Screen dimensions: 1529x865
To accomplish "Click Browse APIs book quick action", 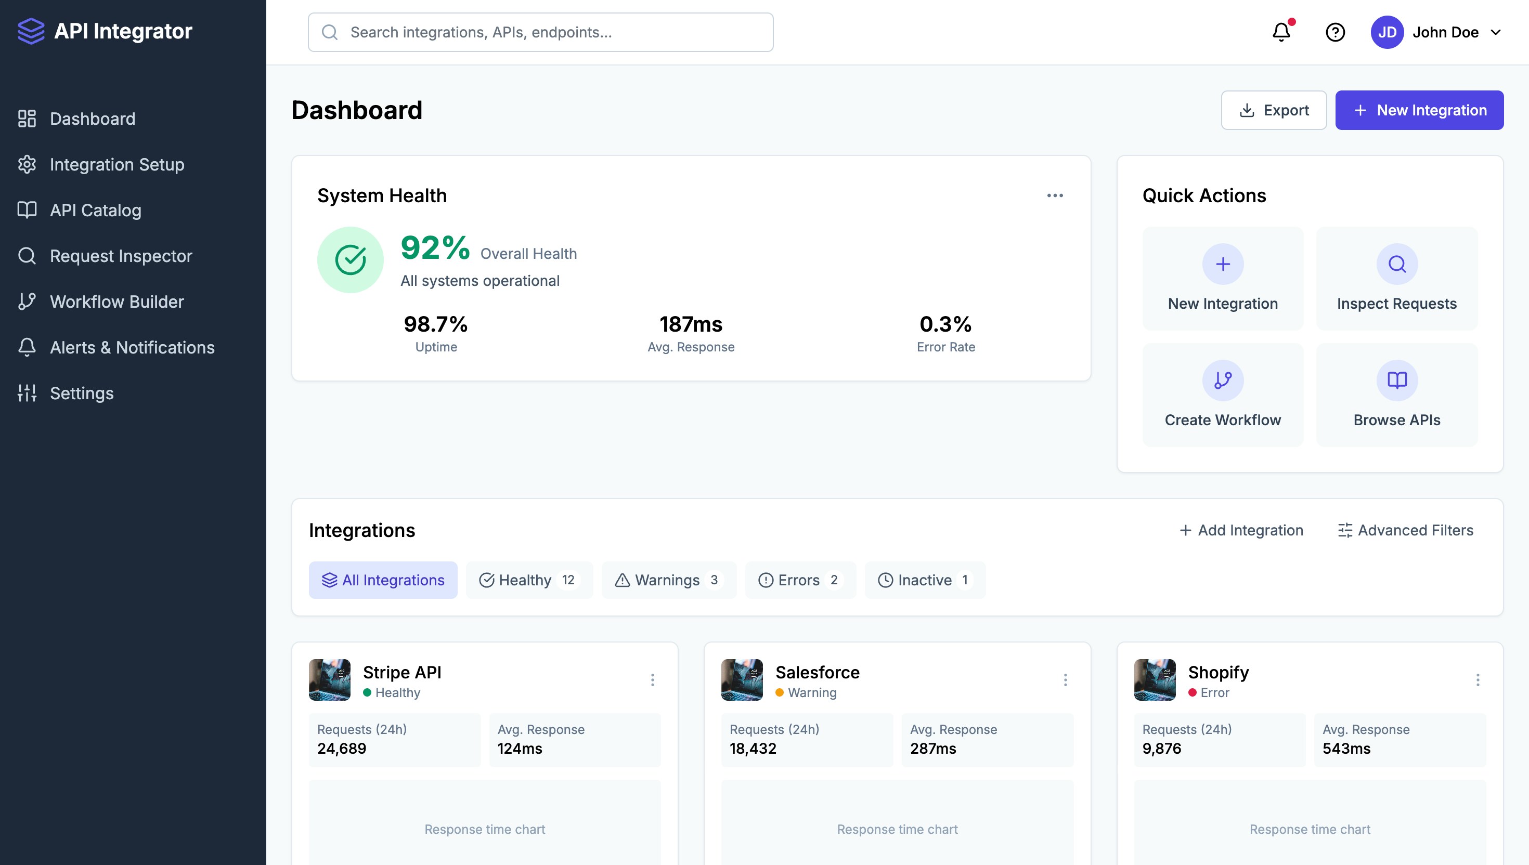I will click(1396, 381).
